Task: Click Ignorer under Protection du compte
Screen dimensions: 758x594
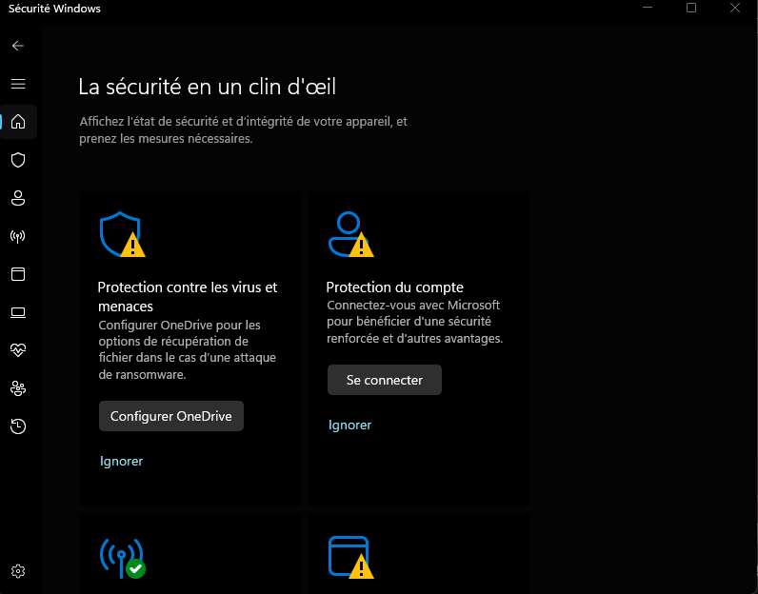Action: [x=350, y=425]
